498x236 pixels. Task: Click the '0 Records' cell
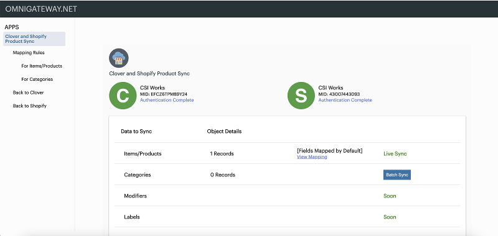click(223, 175)
